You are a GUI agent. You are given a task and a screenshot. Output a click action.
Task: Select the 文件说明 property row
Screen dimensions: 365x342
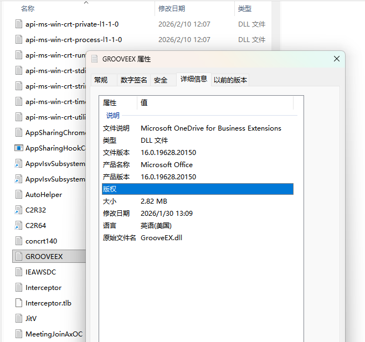(197, 128)
